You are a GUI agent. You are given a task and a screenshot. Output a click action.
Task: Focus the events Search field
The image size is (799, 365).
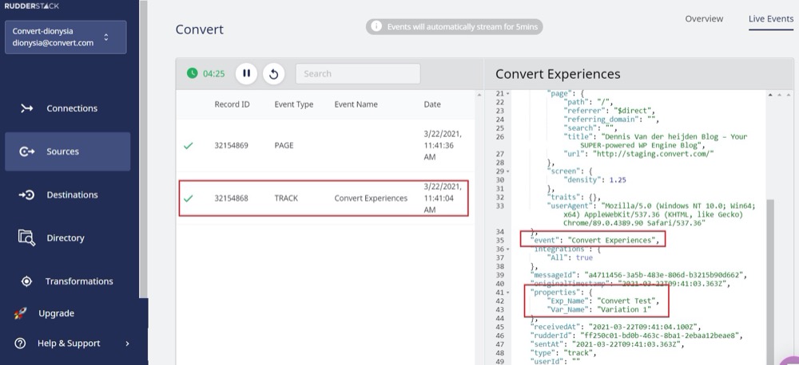[x=358, y=73]
